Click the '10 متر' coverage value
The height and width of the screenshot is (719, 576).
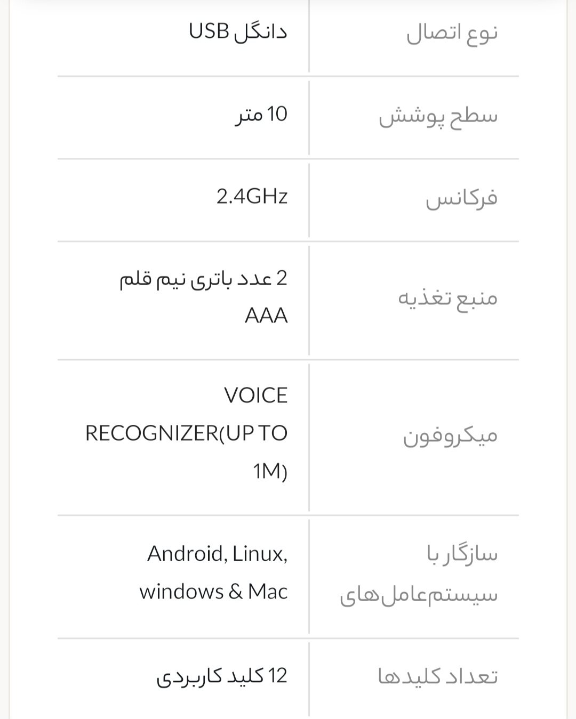[x=261, y=114]
